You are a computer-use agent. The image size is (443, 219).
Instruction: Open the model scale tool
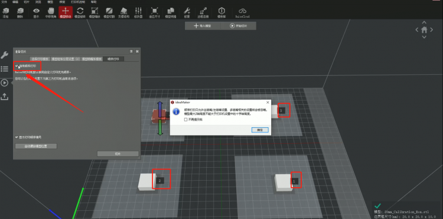[95, 12]
